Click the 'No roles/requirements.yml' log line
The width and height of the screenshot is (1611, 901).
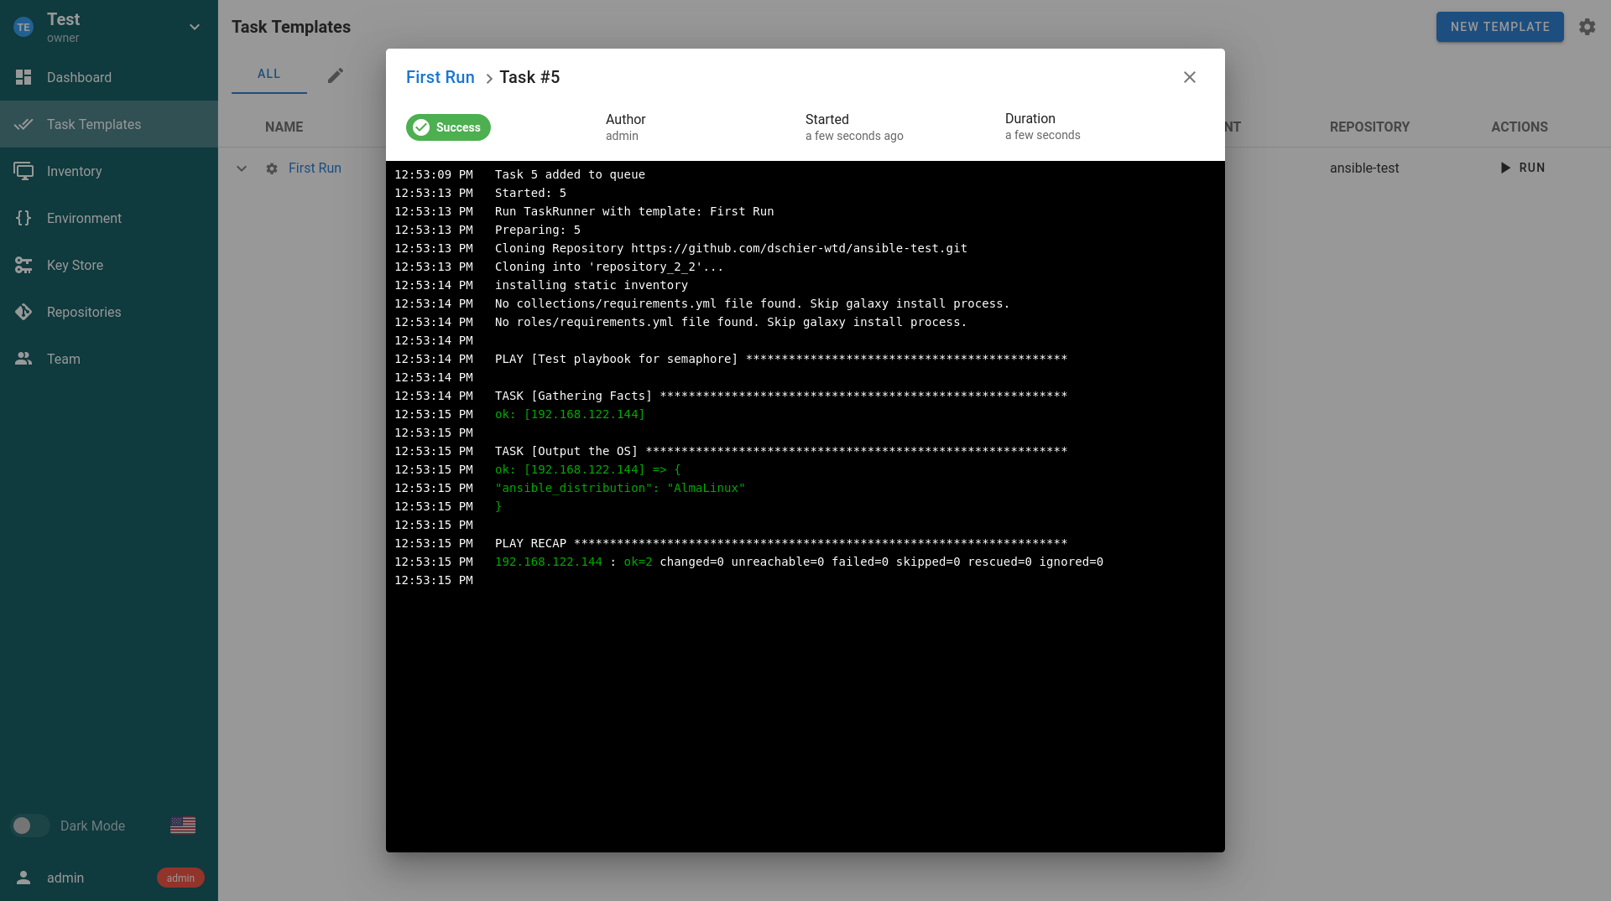(x=731, y=322)
